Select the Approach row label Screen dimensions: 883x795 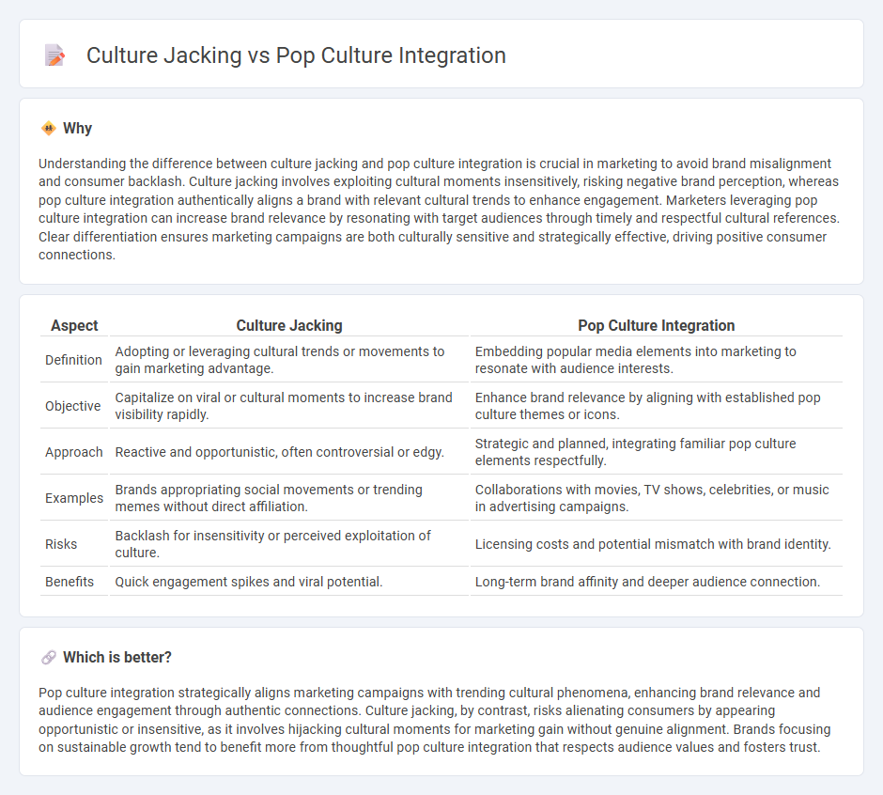(74, 452)
